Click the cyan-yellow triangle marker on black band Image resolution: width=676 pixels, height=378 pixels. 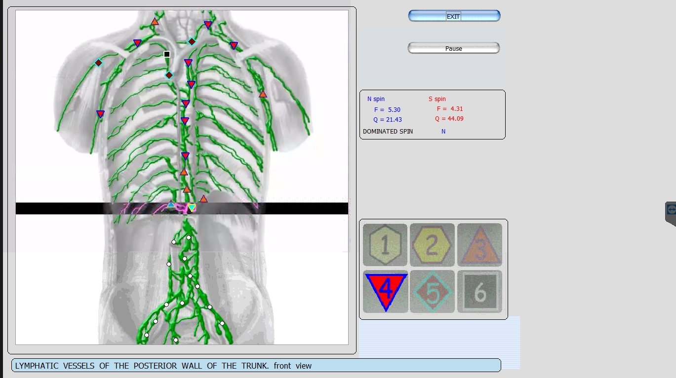click(x=192, y=208)
